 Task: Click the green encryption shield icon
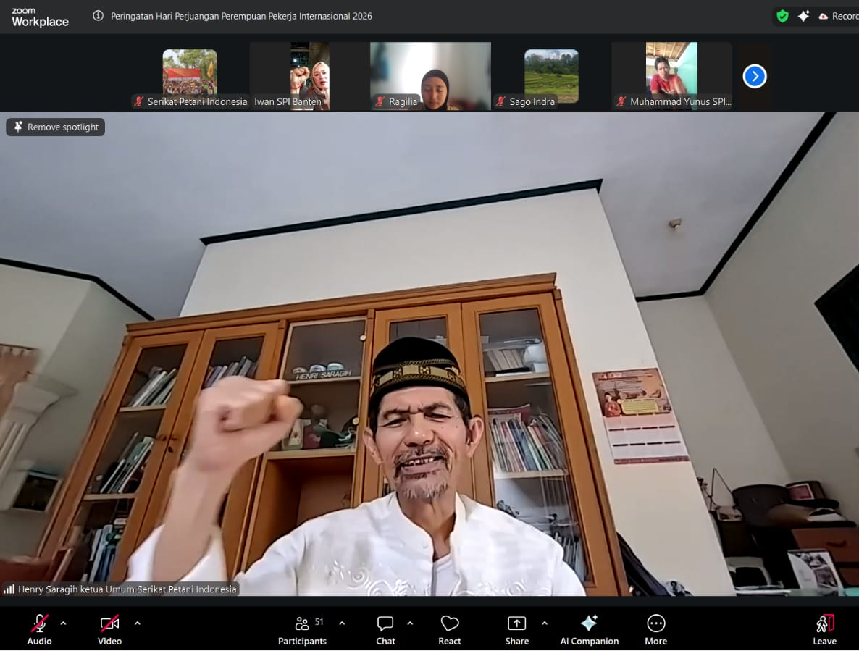pyautogui.click(x=782, y=16)
